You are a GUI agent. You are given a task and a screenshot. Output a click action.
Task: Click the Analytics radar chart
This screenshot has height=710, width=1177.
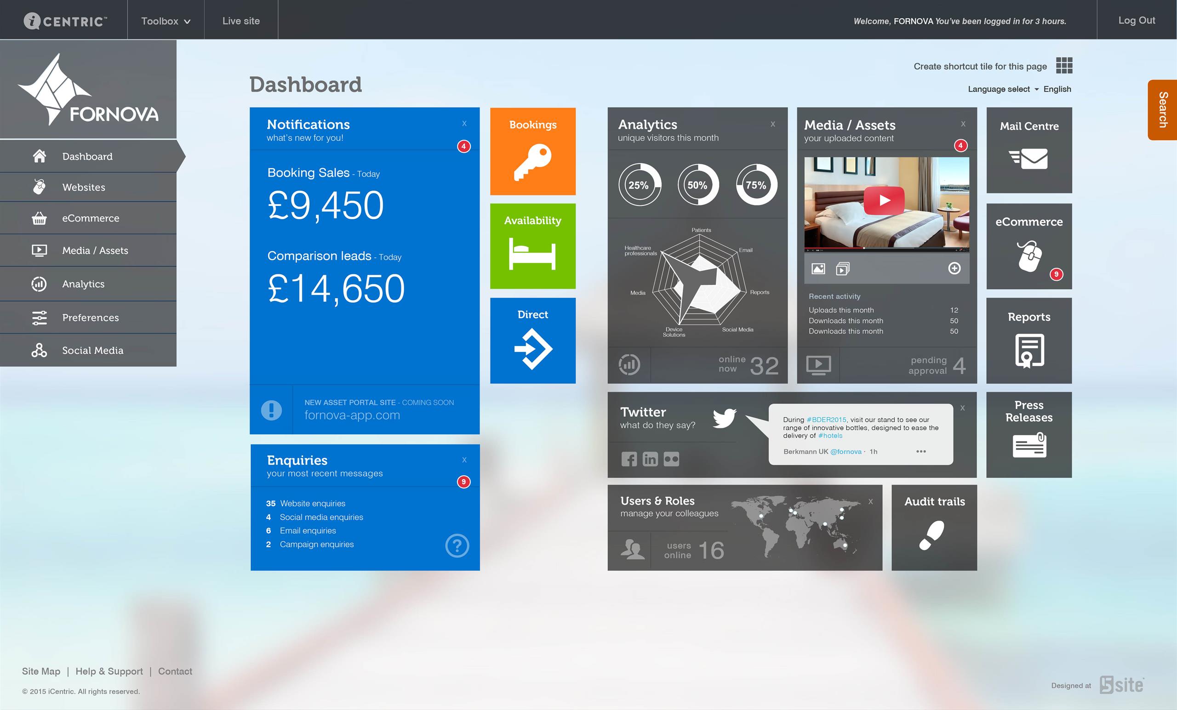coord(699,283)
